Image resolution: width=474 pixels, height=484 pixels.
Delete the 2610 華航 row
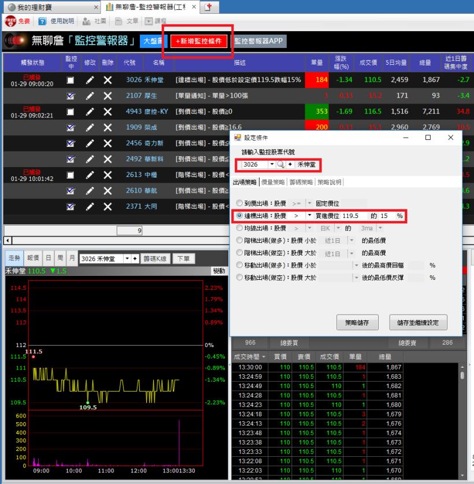coord(108,191)
